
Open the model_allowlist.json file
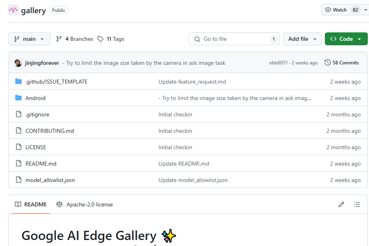50,180
